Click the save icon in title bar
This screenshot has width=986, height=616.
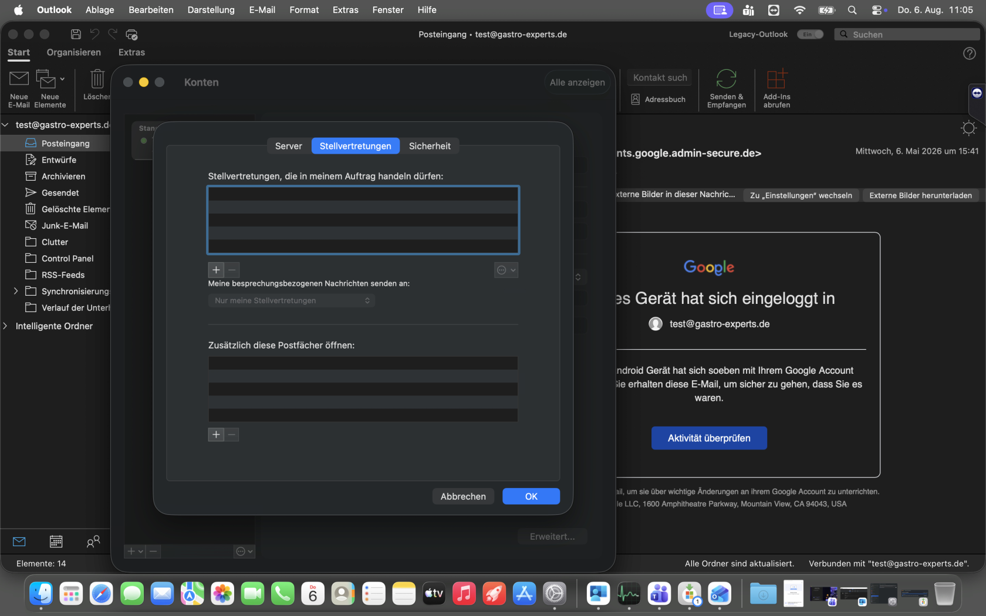click(x=76, y=35)
